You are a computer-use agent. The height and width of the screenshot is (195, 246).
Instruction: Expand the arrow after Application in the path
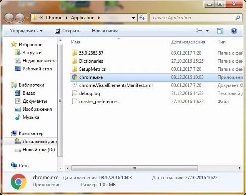tap(99, 18)
